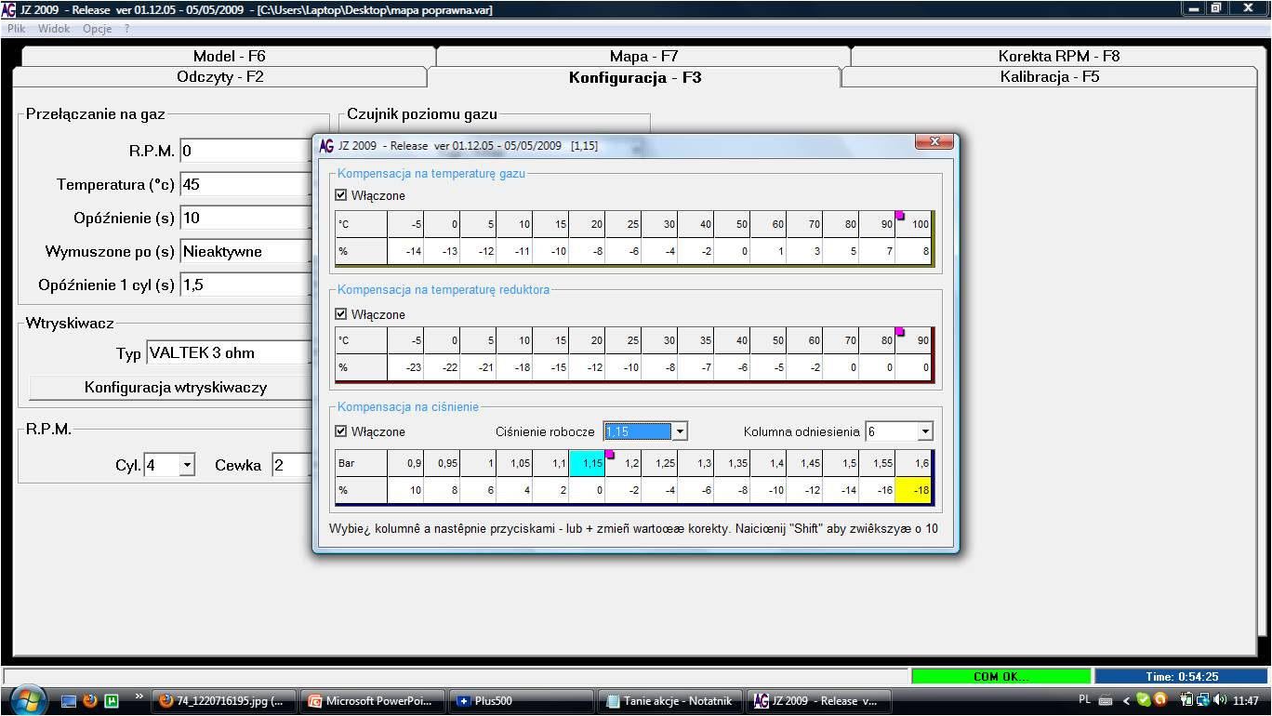Image resolution: width=1272 pixels, height=716 pixels.
Task: Click the orange round tray icon
Action: point(1159,701)
